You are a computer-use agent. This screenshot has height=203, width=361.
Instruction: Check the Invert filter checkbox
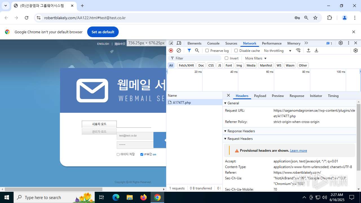click(226, 58)
